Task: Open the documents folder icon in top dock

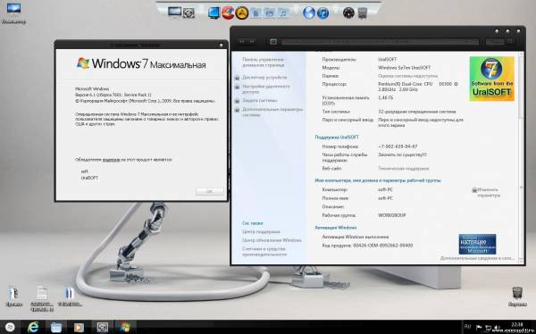Action: click(x=255, y=13)
